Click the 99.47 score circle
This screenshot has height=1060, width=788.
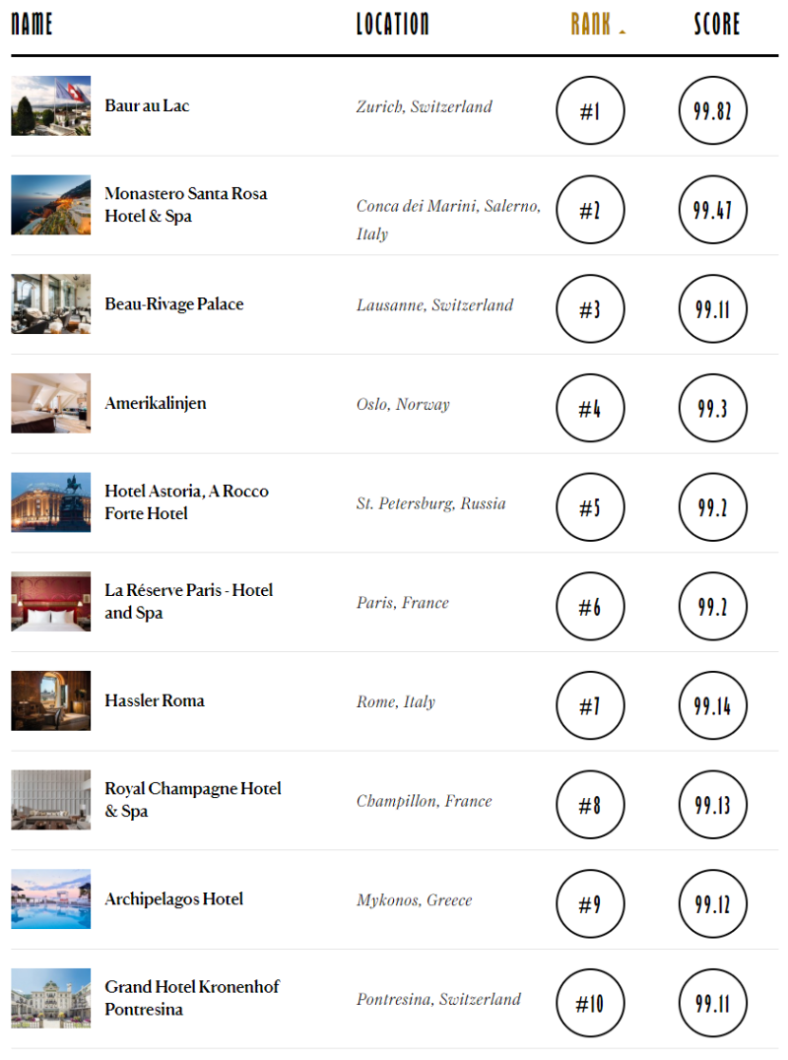(712, 210)
